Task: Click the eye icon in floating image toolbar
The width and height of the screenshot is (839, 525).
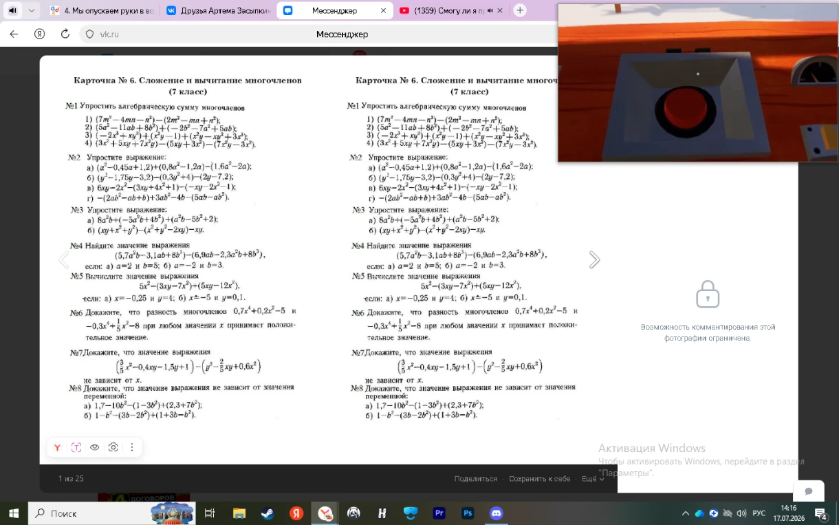Action: point(95,448)
